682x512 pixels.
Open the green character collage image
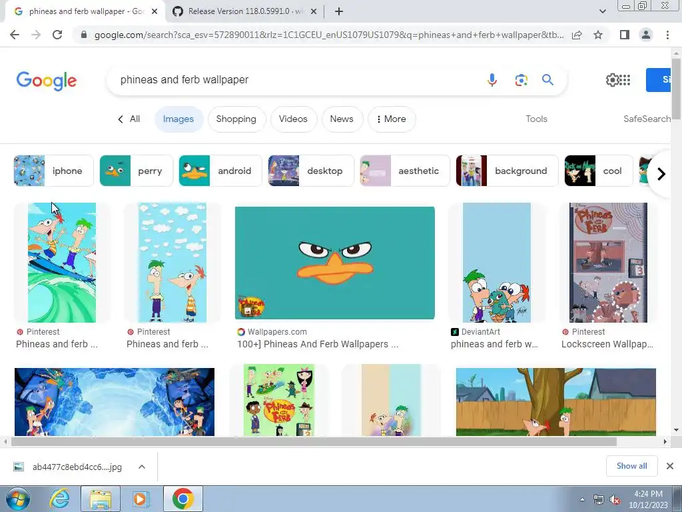click(279, 400)
